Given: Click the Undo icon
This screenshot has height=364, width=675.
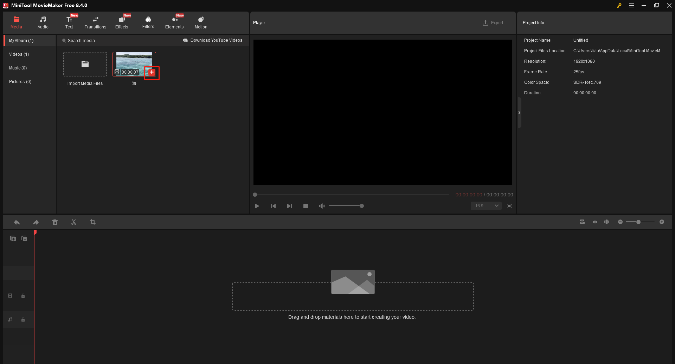Looking at the screenshot, I should (x=17, y=222).
